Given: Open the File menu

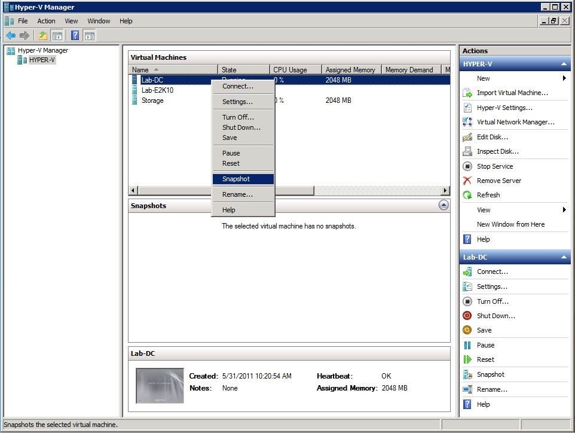Looking at the screenshot, I should (x=23, y=21).
